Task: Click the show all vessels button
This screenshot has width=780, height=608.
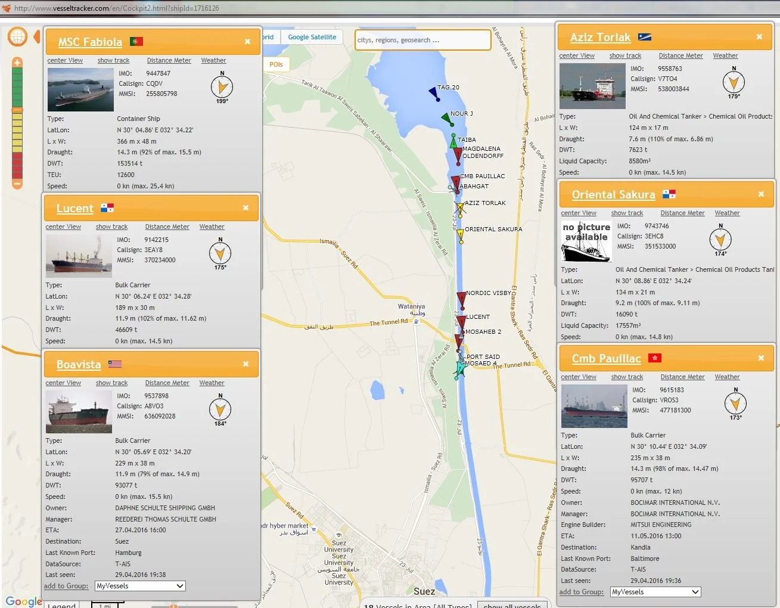Action: point(511,605)
